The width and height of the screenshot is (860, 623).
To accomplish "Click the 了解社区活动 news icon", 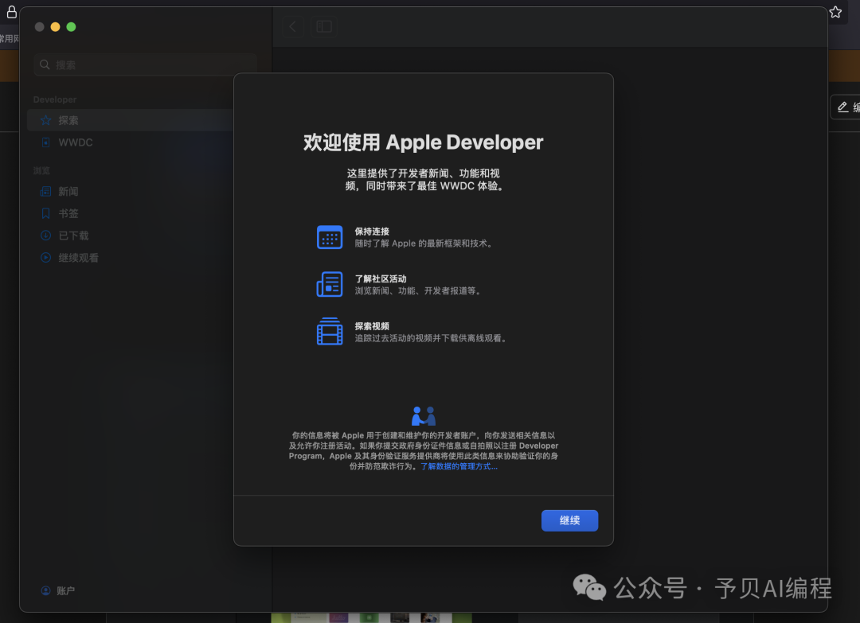I will coord(330,284).
